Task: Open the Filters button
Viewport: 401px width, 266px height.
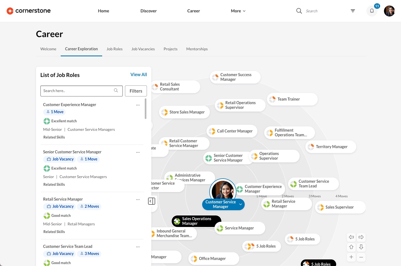Action: tap(136, 91)
